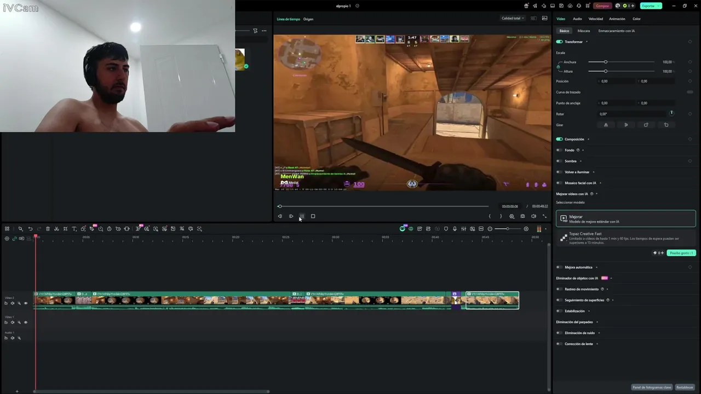This screenshot has width=701, height=394.
Task: Open the preview snapshot image icon near Calidad
Action: point(544,18)
